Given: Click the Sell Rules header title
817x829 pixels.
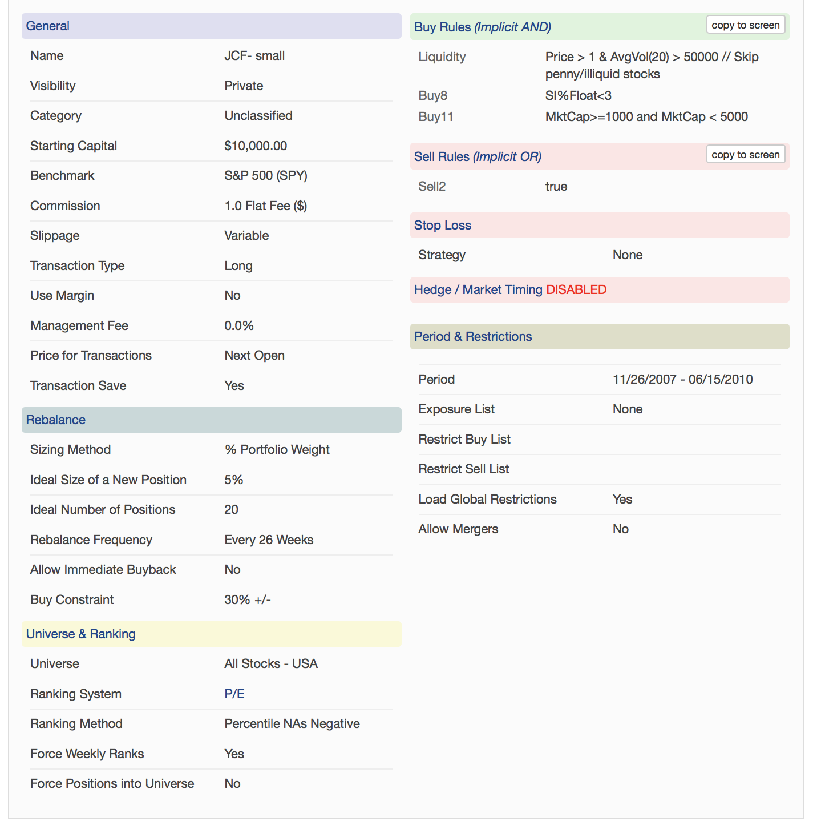Looking at the screenshot, I should coord(478,157).
